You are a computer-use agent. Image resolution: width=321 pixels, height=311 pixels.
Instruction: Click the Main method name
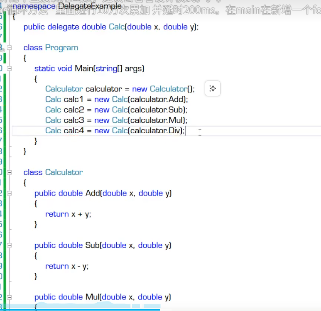coord(84,69)
